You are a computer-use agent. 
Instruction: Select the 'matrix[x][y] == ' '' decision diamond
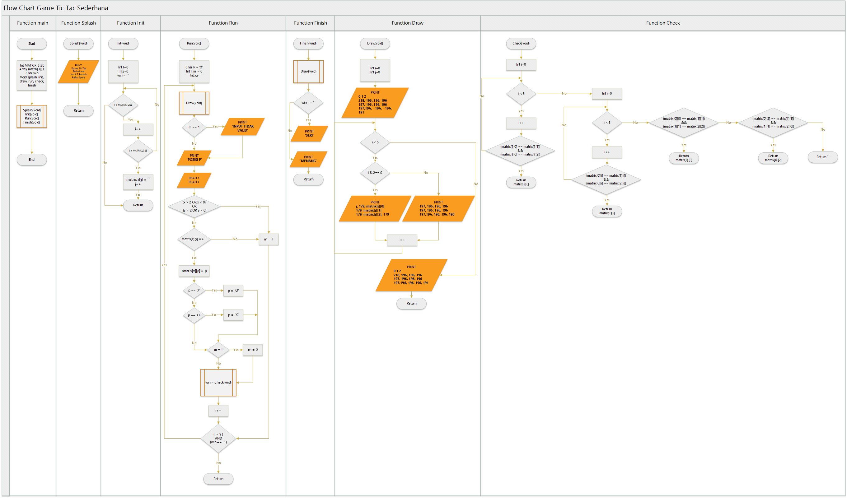click(194, 239)
